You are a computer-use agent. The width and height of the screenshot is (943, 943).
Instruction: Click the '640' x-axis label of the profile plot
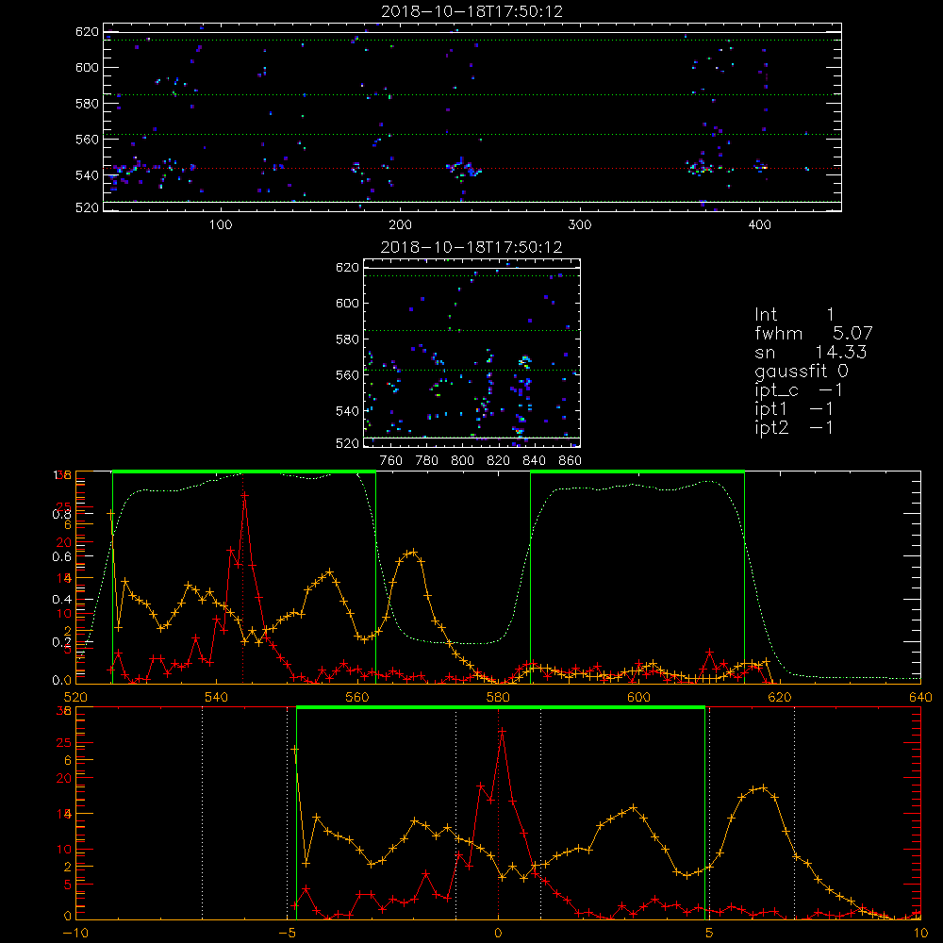(920, 697)
